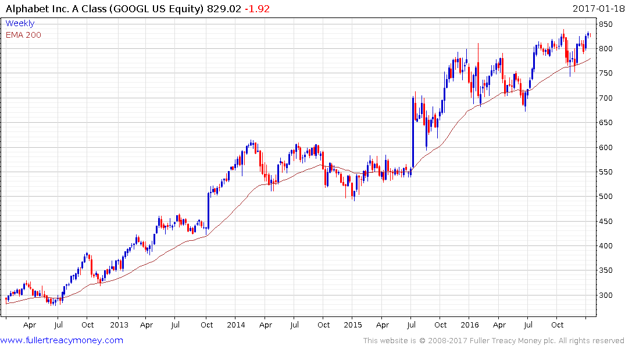Click the 2016 year label on time axis
The image size is (625, 349).
point(470,325)
